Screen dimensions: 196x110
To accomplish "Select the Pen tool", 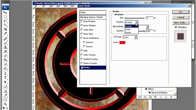I will tap(5, 73).
